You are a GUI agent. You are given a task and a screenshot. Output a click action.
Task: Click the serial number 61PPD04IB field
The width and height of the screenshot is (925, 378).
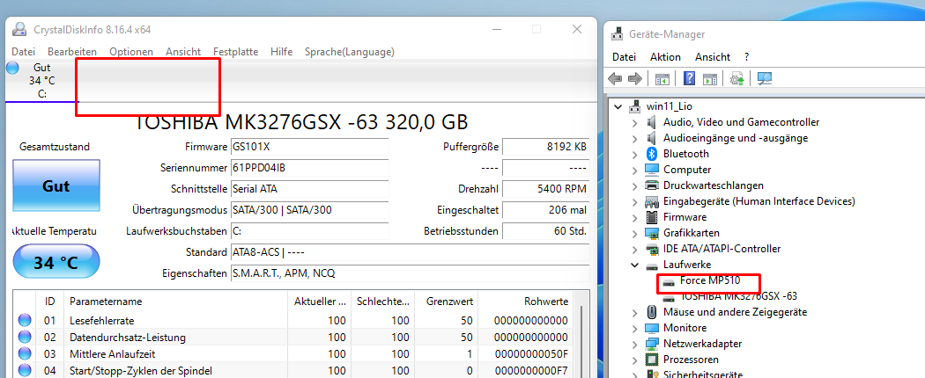click(309, 168)
